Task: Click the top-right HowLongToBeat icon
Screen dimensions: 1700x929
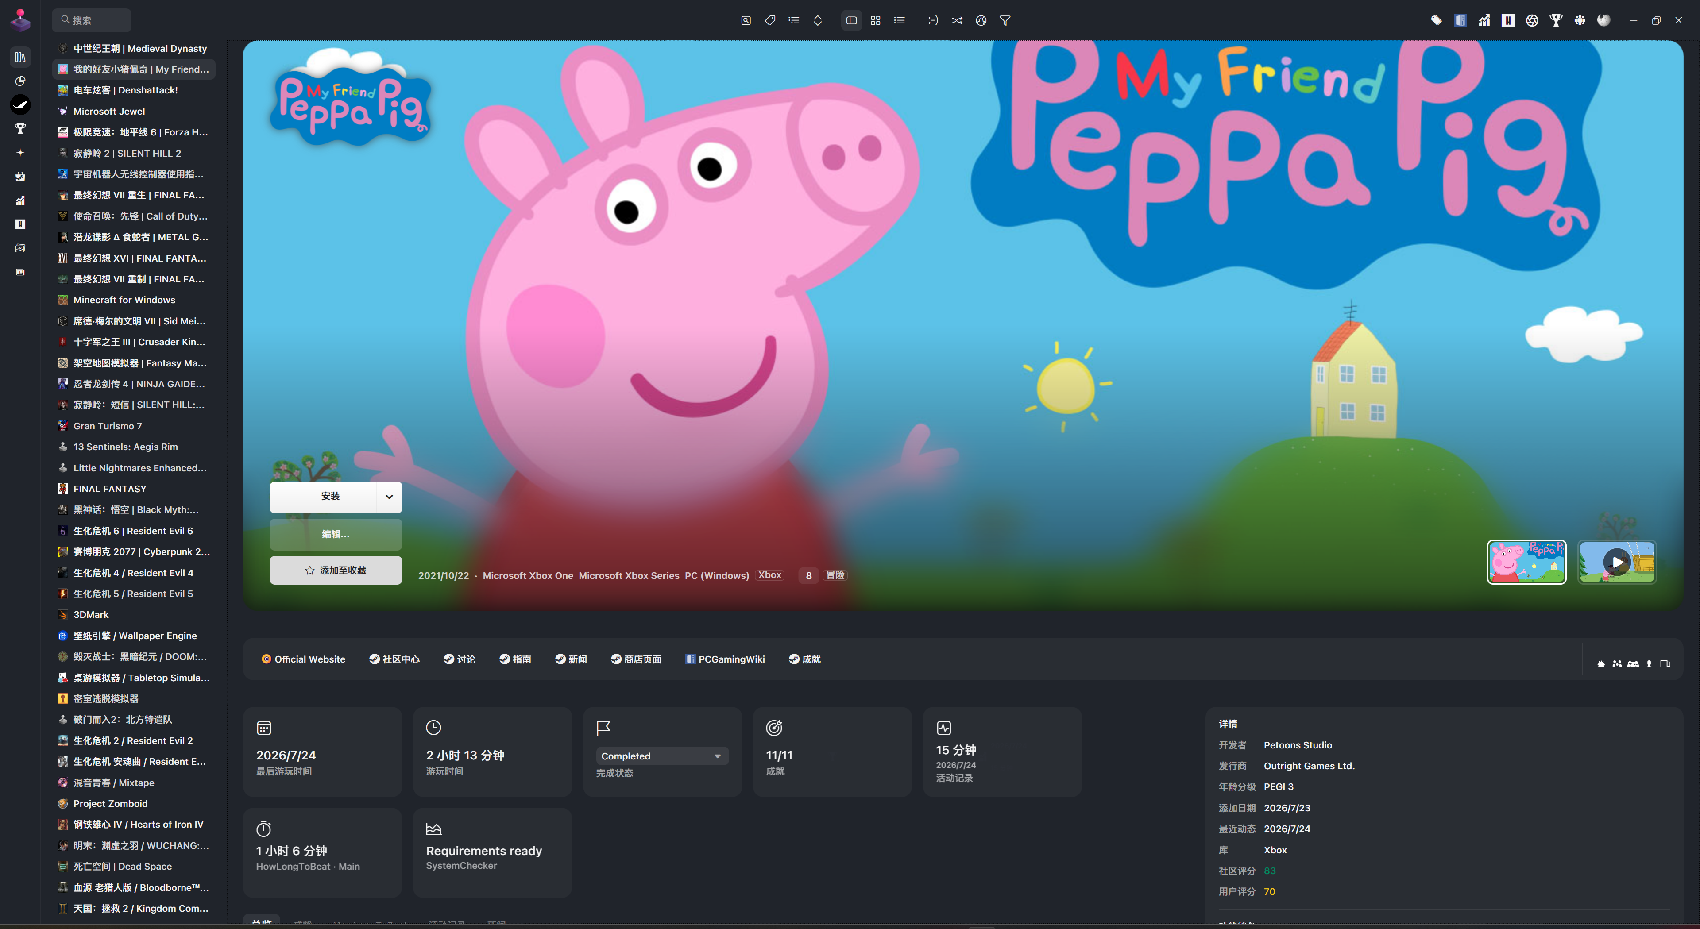Action: click(1508, 20)
